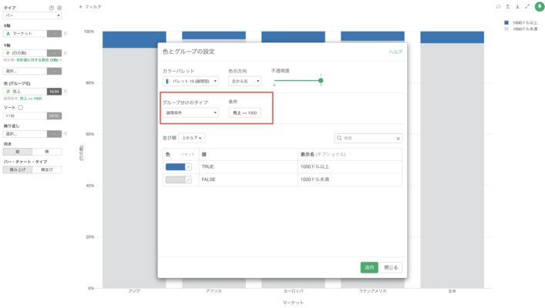The width and height of the screenshot is (545, 308).
Task: Open the カラーパレット dropdown
Action: [190, 81]
